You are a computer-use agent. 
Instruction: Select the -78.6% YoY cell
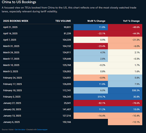click(125, 103)
